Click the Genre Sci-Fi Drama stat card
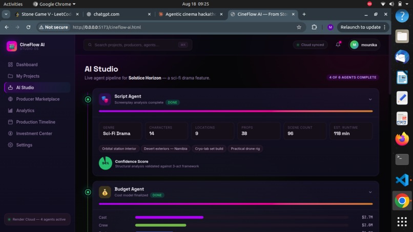 point(120,131)
